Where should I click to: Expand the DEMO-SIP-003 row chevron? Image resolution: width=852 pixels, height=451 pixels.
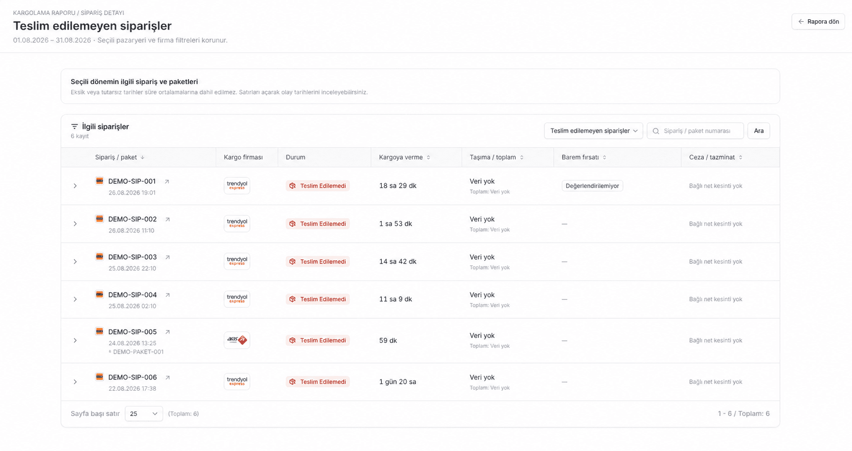coord(75,261)
